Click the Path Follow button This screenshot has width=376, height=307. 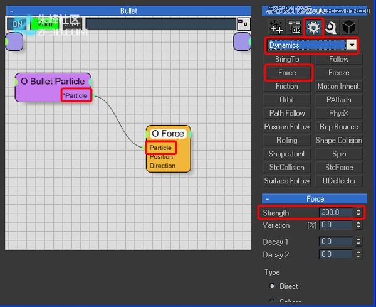pos(287,113)
